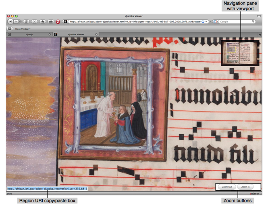Run the search with the magnifier icon

[253, 21]
